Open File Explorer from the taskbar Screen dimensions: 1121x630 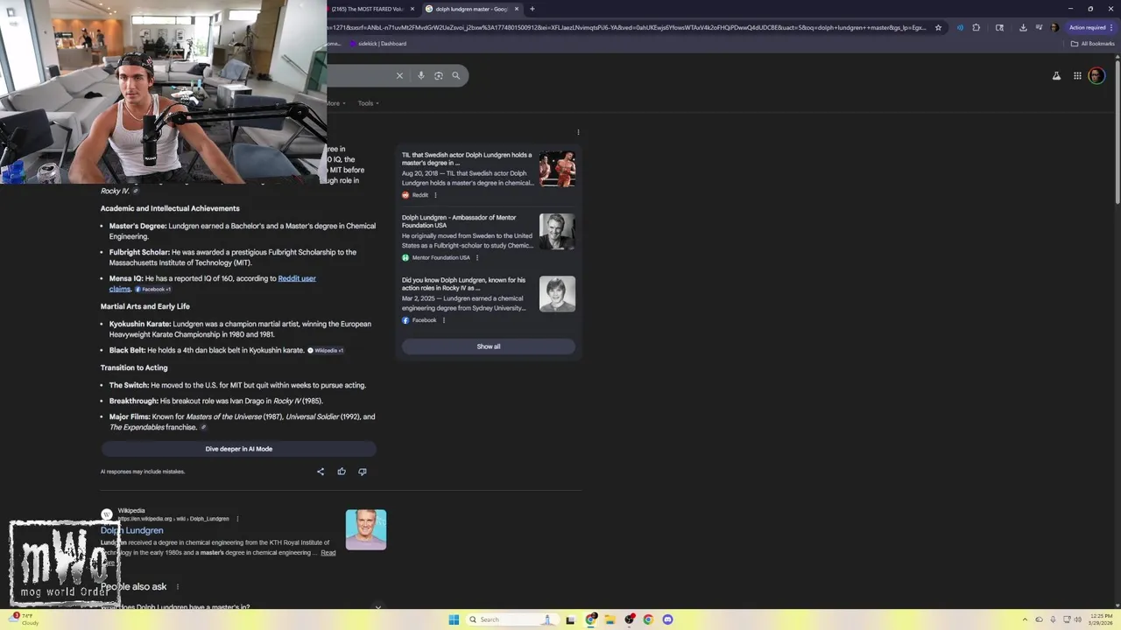click(610, 619)
